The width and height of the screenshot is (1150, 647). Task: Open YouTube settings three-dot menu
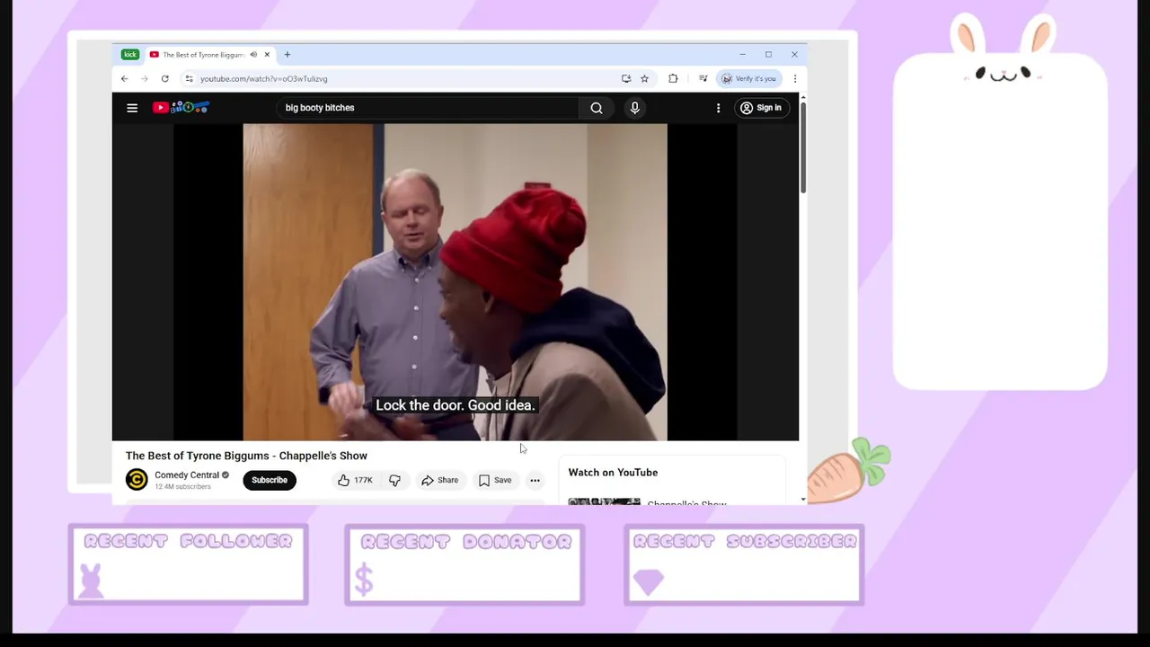click(x=718, y=108)
